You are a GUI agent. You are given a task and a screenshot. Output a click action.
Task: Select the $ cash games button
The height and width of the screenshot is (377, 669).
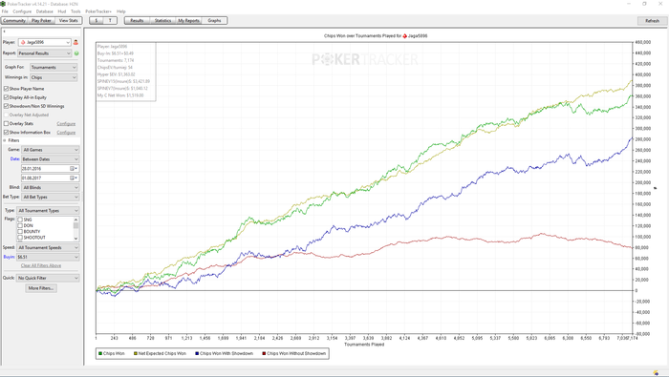[x=97, y=20]
